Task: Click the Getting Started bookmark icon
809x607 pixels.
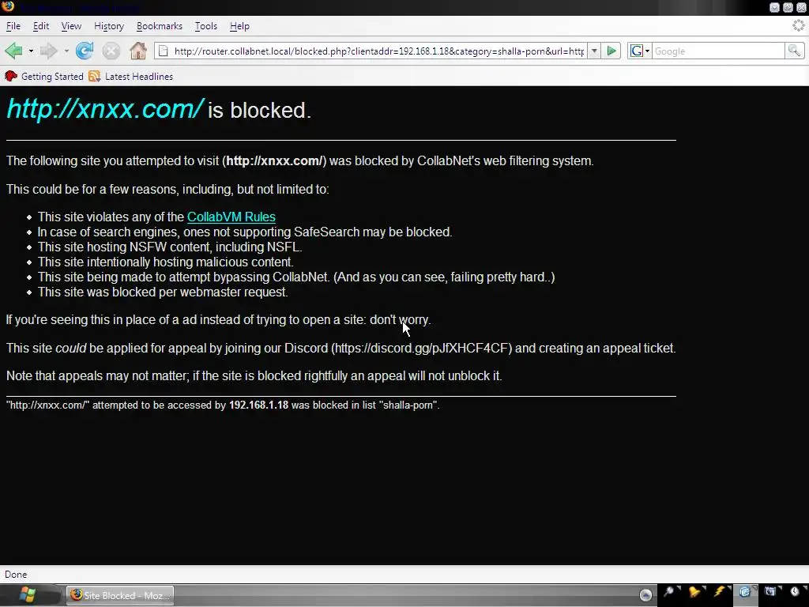Action: tap(11, 77)
